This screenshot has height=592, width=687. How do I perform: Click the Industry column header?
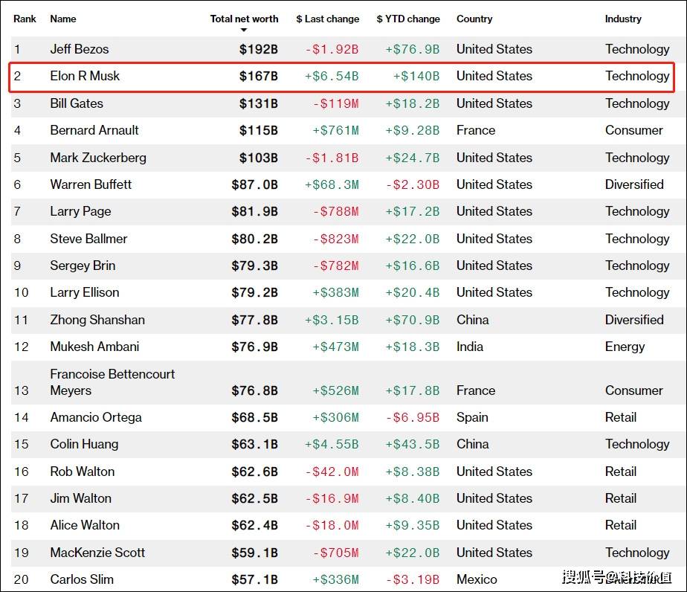(623, 19)
